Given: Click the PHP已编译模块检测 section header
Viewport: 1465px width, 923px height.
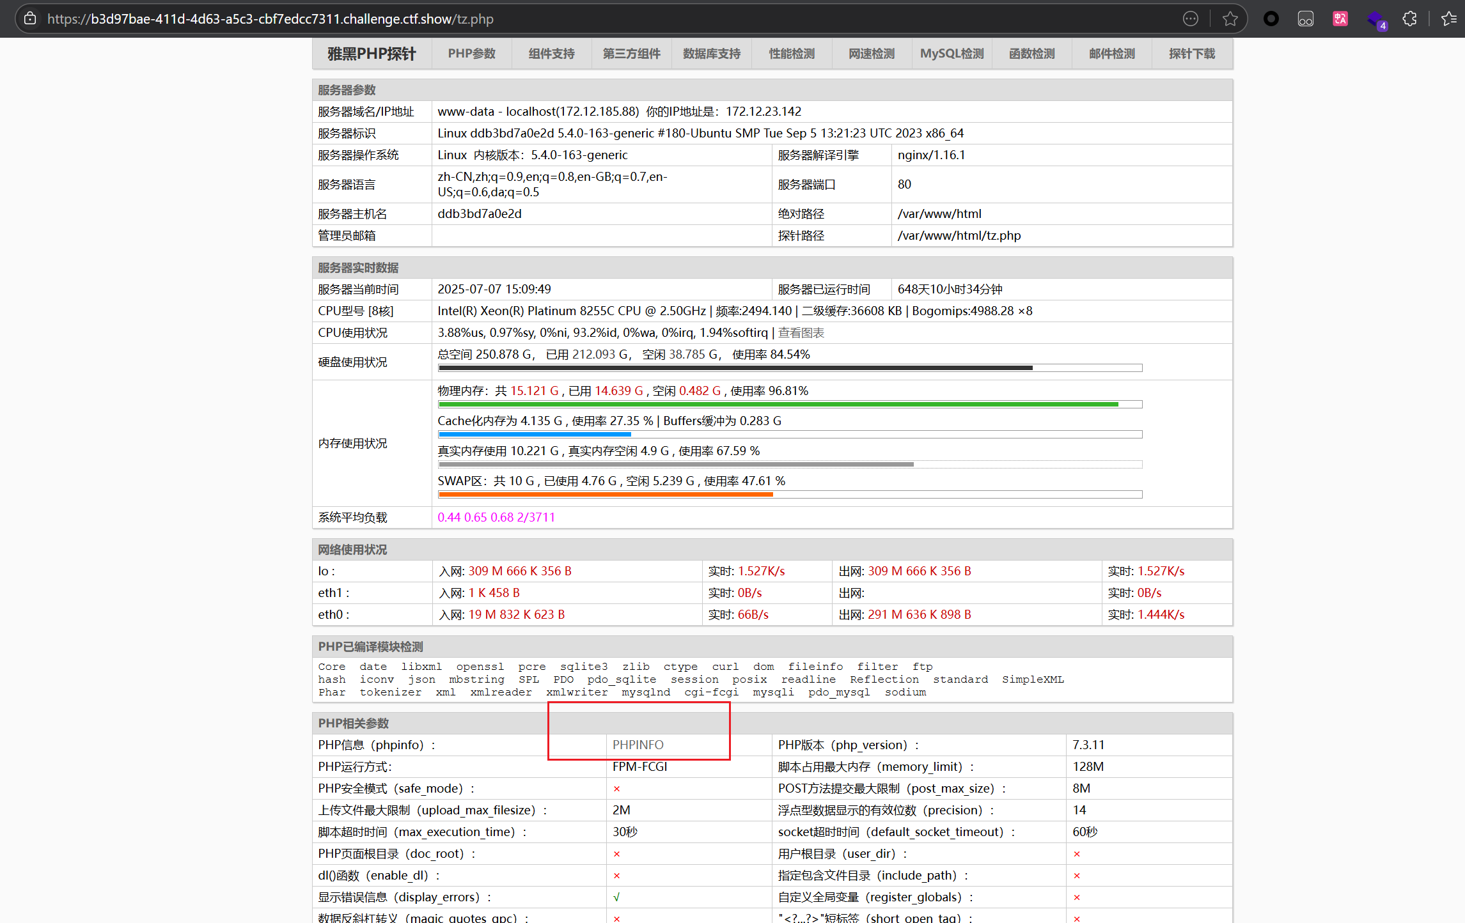Looking at the screenshot, I should [772, 647].
